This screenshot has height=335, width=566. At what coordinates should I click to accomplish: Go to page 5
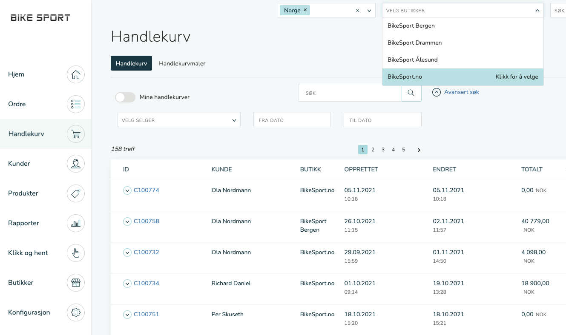pyautogui.click(x=403, y=150)
